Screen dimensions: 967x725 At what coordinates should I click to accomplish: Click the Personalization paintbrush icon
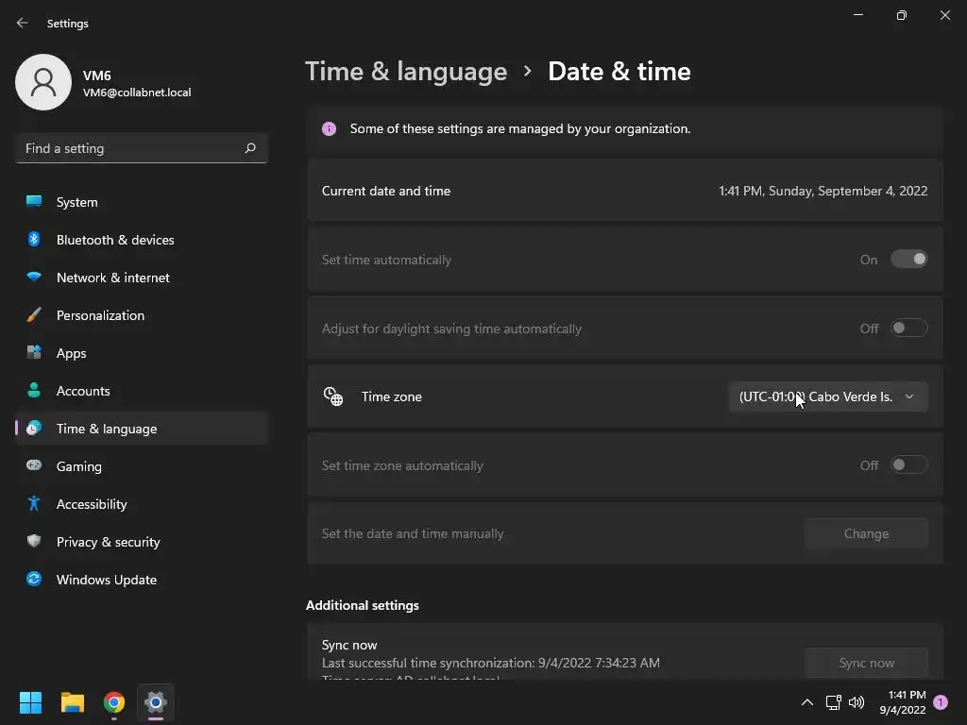pos(34,315)
